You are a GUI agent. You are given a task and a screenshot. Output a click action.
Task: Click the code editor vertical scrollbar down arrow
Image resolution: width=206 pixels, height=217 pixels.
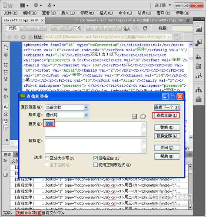point(191,137)
